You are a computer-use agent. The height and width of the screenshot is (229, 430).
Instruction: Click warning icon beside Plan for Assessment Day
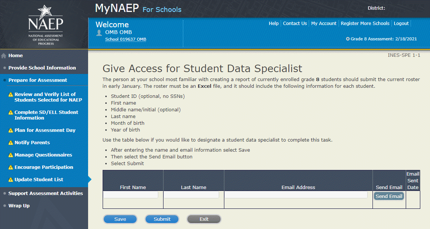pyautogui.click(x=11, y=130)
